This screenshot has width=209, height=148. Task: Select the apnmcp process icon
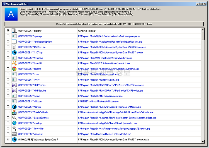coord(14,36)
